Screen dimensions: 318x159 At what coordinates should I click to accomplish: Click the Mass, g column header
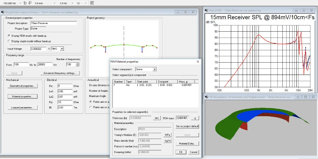coord(186,82)
